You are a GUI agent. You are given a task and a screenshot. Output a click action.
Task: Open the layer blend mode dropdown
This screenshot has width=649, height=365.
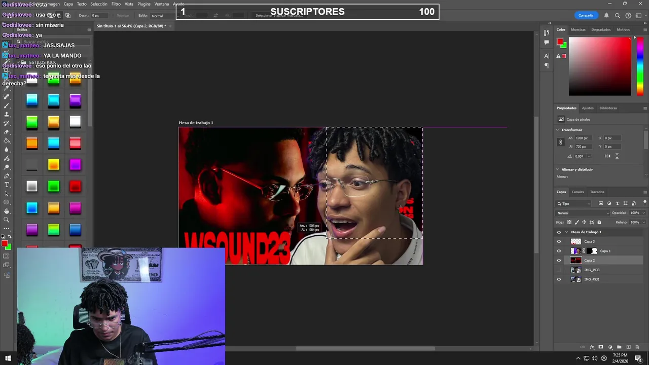click(x=582, y=213)
